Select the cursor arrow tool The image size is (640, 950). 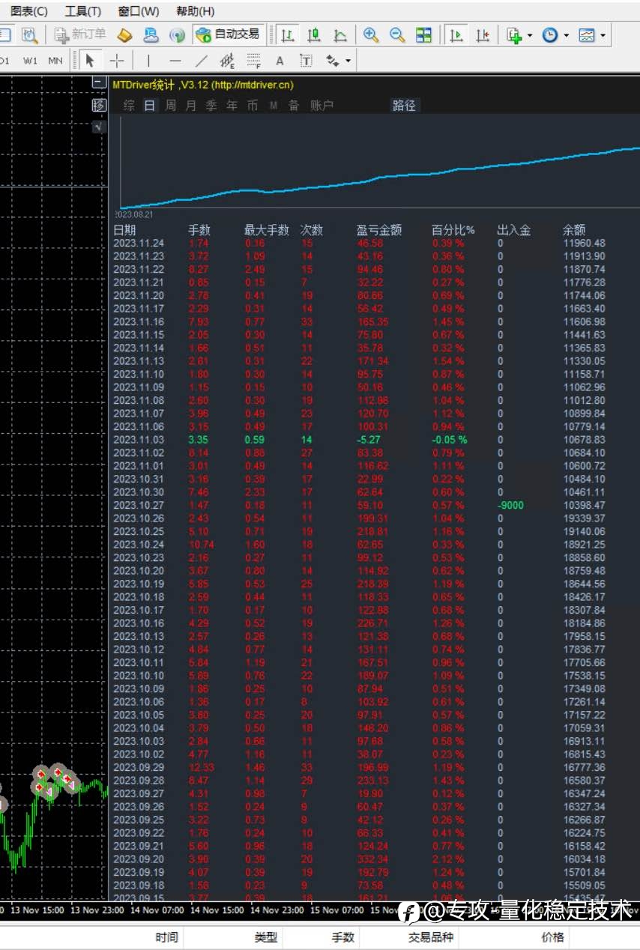90,61
